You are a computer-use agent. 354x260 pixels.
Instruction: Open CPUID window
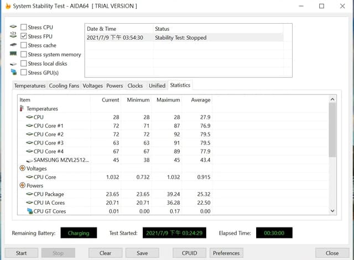pos(189,253)
